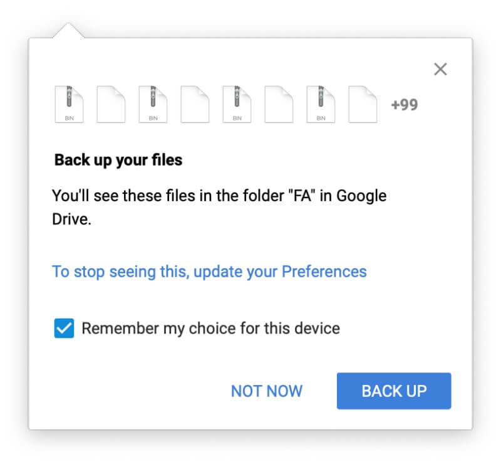Click the text about the Google Drive folder

pos(219,208)
